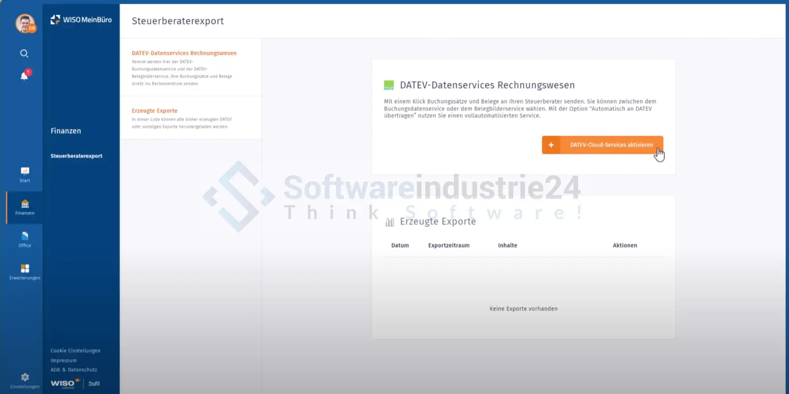Click the green DATEV logo icon
Viewport: 789px width, 394px height.
tap(389, 85)
